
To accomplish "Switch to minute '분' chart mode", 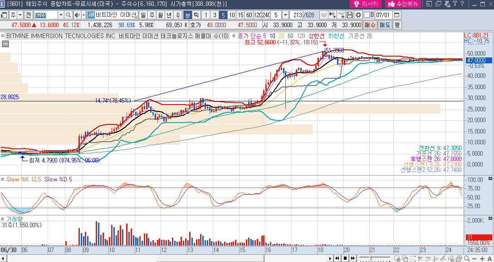I will tap(187, 15).
